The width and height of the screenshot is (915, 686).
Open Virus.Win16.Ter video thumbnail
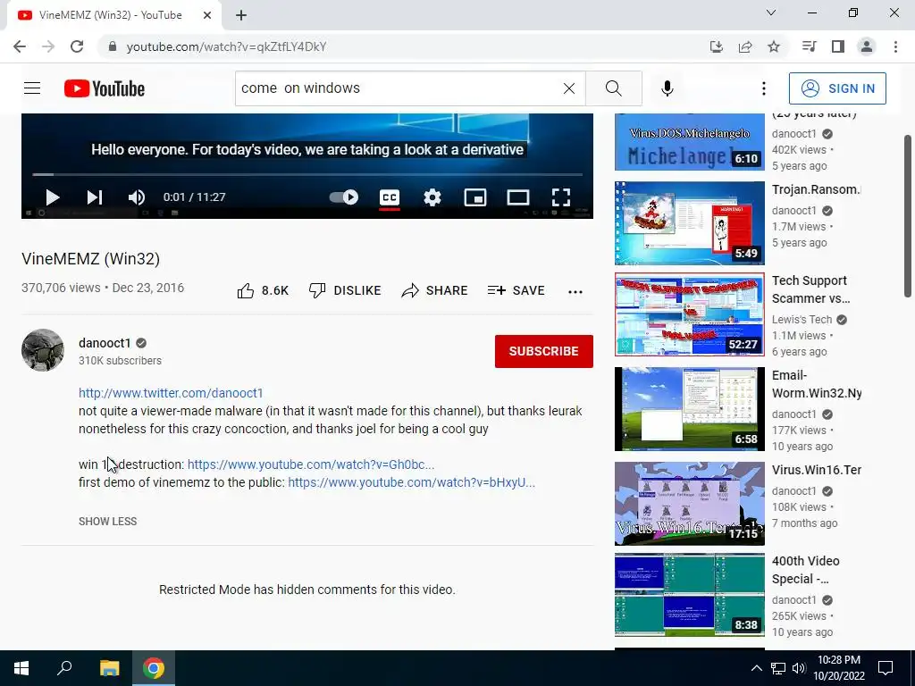(690, 504)
